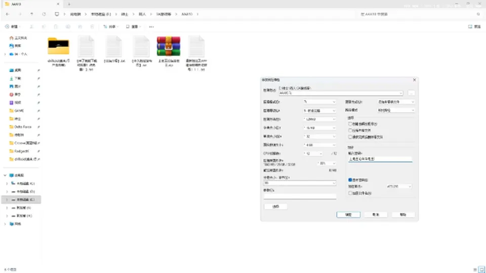The width and height of the screenshot is (486, 273).
Task: Collapse the This PC tree node
Action: [5, 175]
